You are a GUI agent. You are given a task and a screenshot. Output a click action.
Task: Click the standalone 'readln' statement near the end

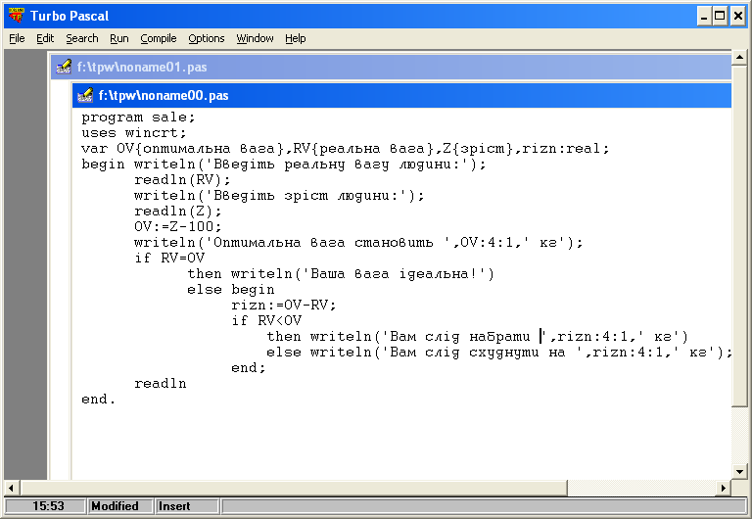click(x=161, y=383)
